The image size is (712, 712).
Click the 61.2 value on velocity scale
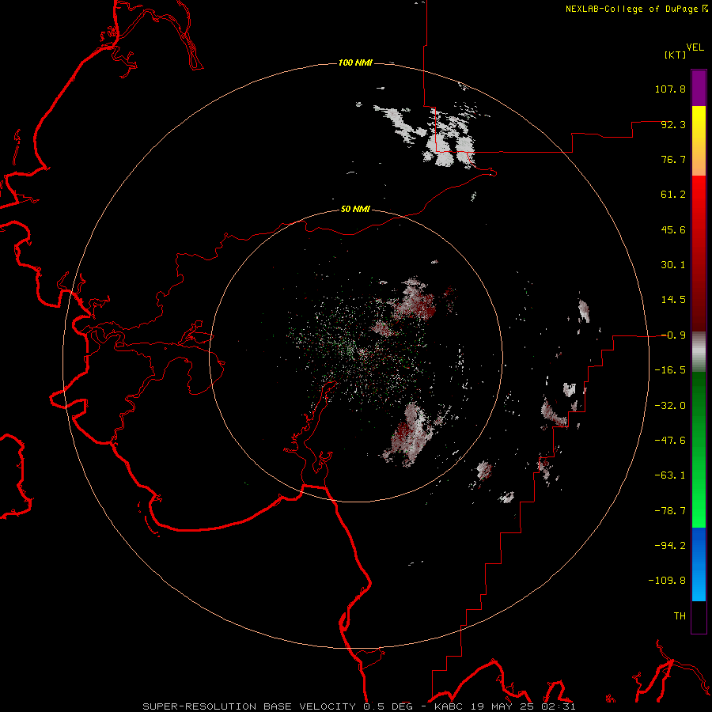673,195
